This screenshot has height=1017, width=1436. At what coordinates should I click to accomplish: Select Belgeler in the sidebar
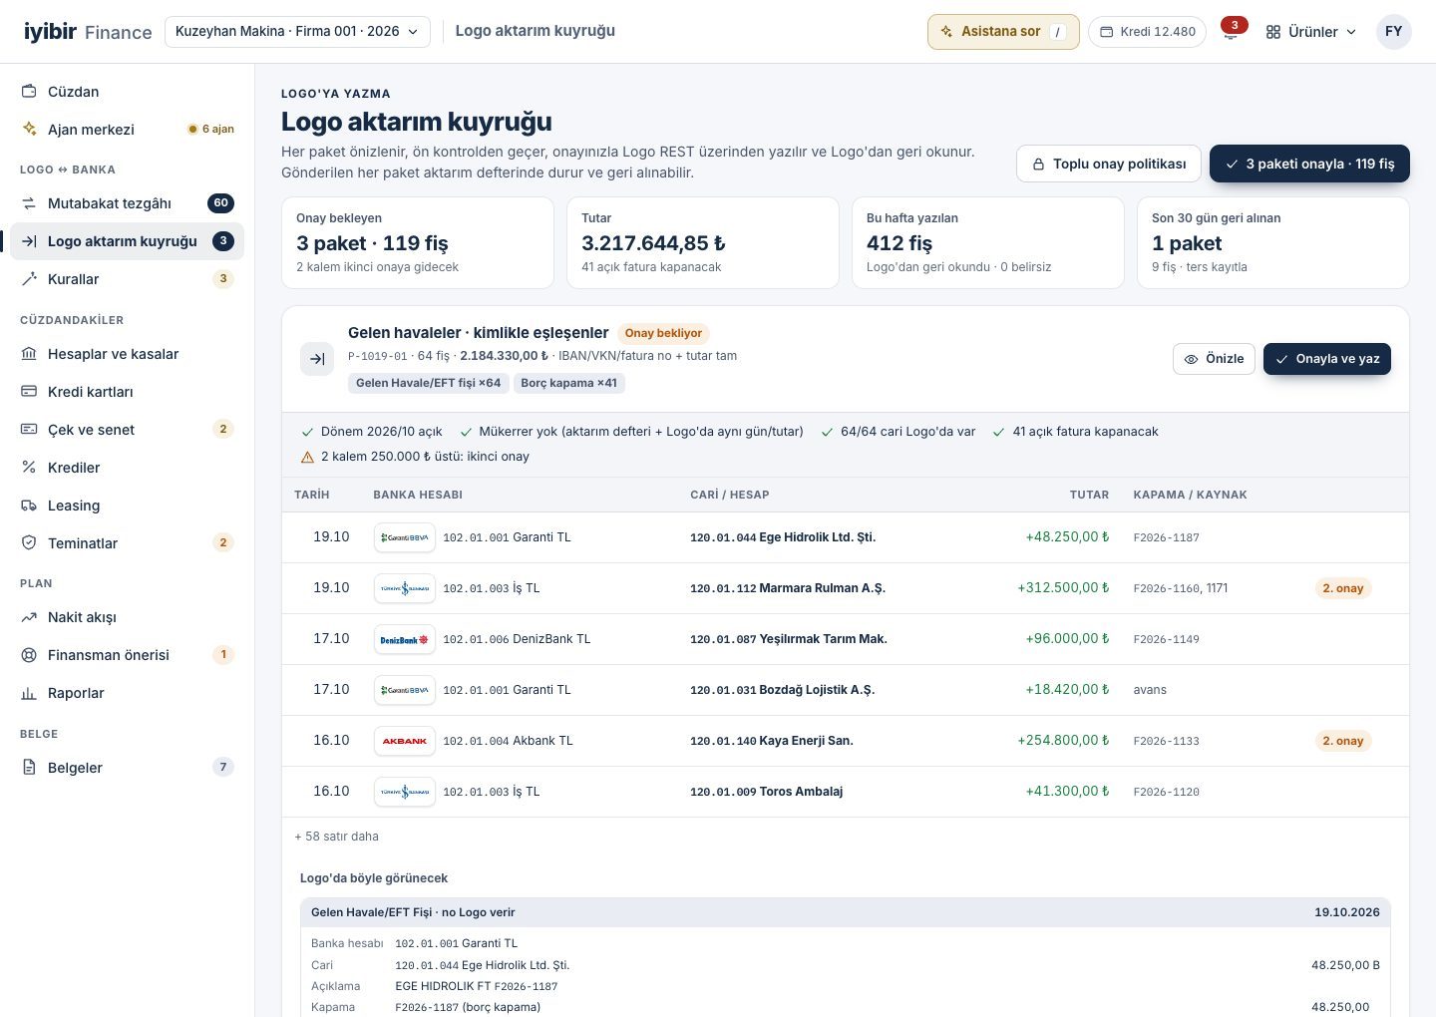(x=127, y=767)
